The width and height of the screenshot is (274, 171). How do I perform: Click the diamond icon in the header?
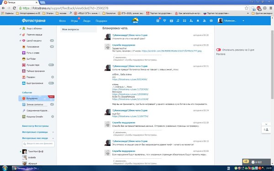coord(164,21)
